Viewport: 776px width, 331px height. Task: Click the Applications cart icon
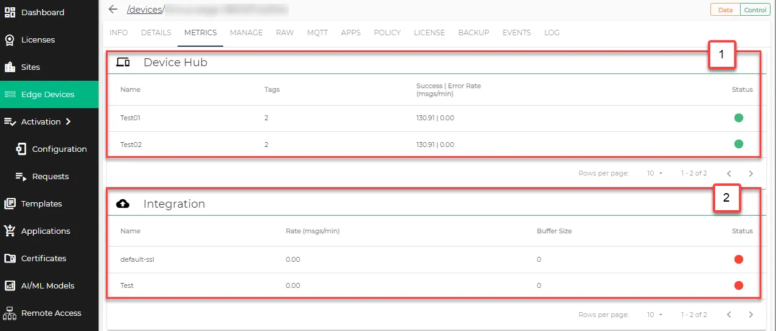tap(10, 231)
